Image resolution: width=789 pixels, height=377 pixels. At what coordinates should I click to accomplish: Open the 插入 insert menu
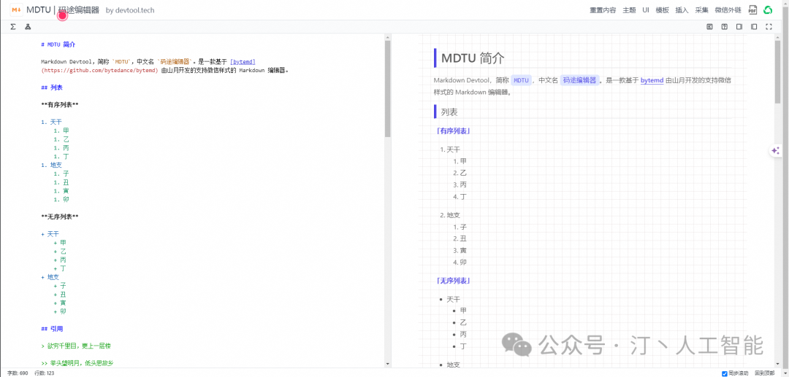682,10
